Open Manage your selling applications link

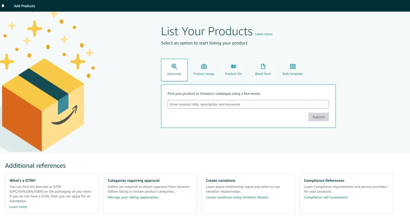[x=133, y=198]
